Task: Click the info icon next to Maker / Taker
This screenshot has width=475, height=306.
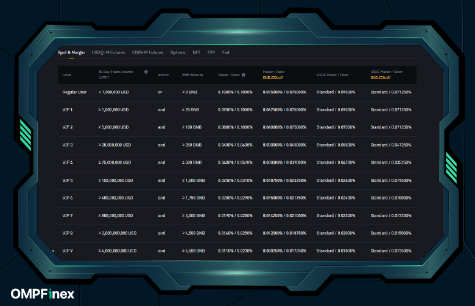Action: click(x=244, y=75)
